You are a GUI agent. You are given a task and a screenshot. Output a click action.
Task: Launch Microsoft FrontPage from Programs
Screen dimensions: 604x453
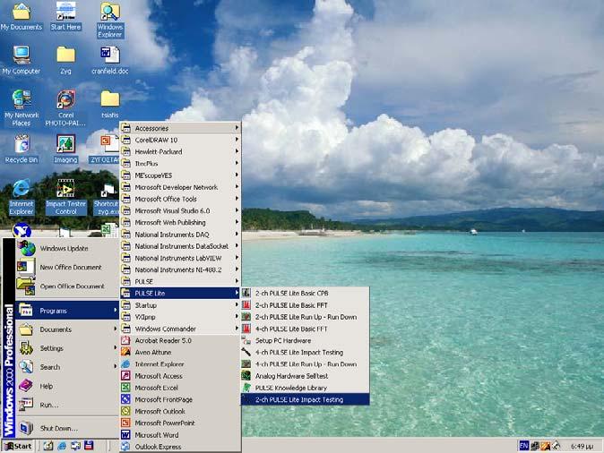180,399
